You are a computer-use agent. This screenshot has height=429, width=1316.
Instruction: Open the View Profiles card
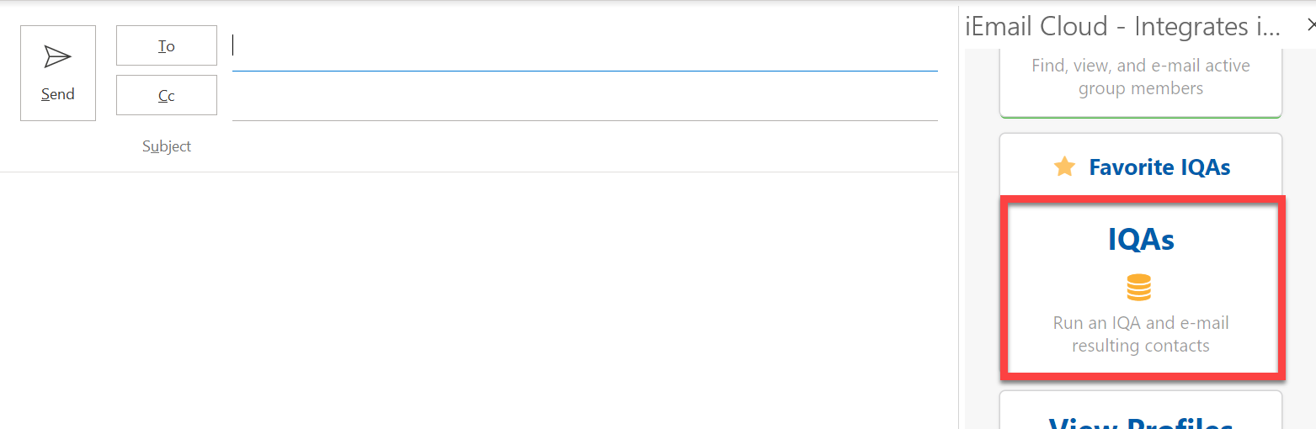[x=1140, y=416]
